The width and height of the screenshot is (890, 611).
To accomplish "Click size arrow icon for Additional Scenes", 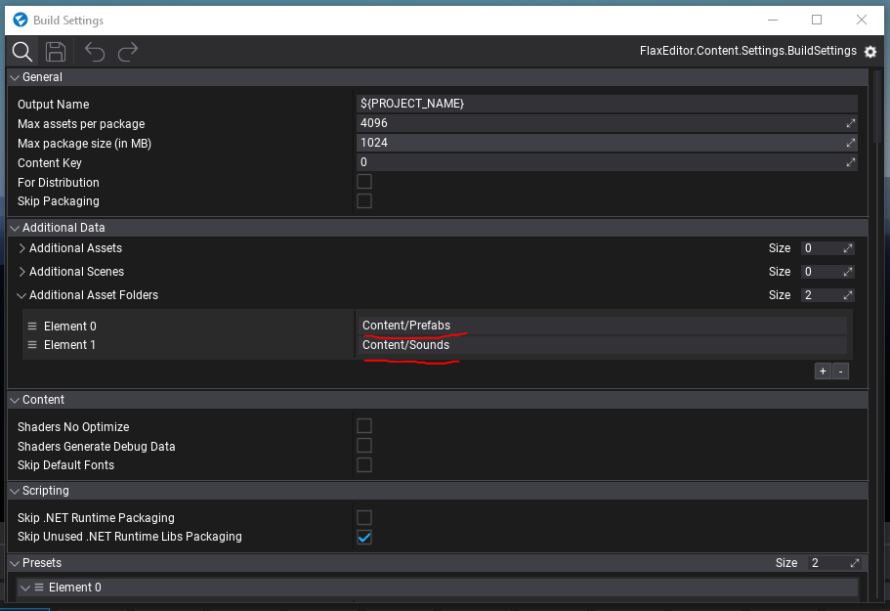I will coord(848,272).
